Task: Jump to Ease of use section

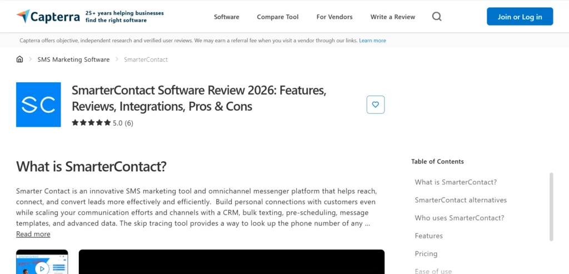Action: pos(433,271)
